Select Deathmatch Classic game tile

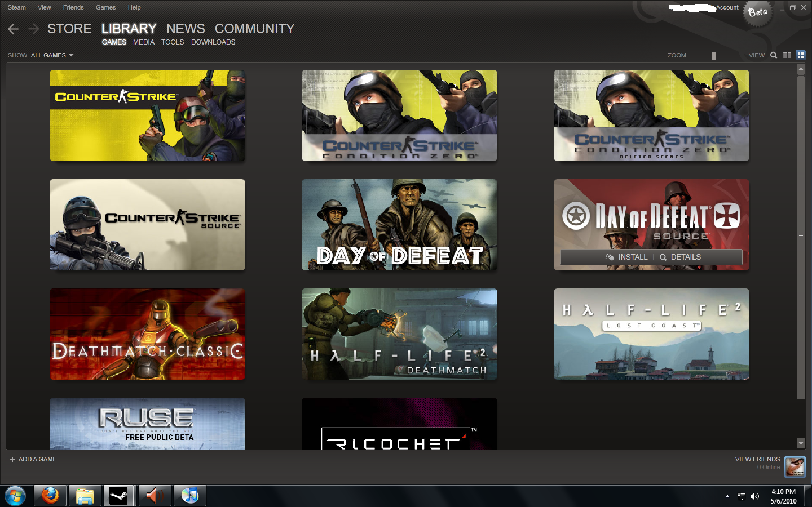click(x=147, y=334)
